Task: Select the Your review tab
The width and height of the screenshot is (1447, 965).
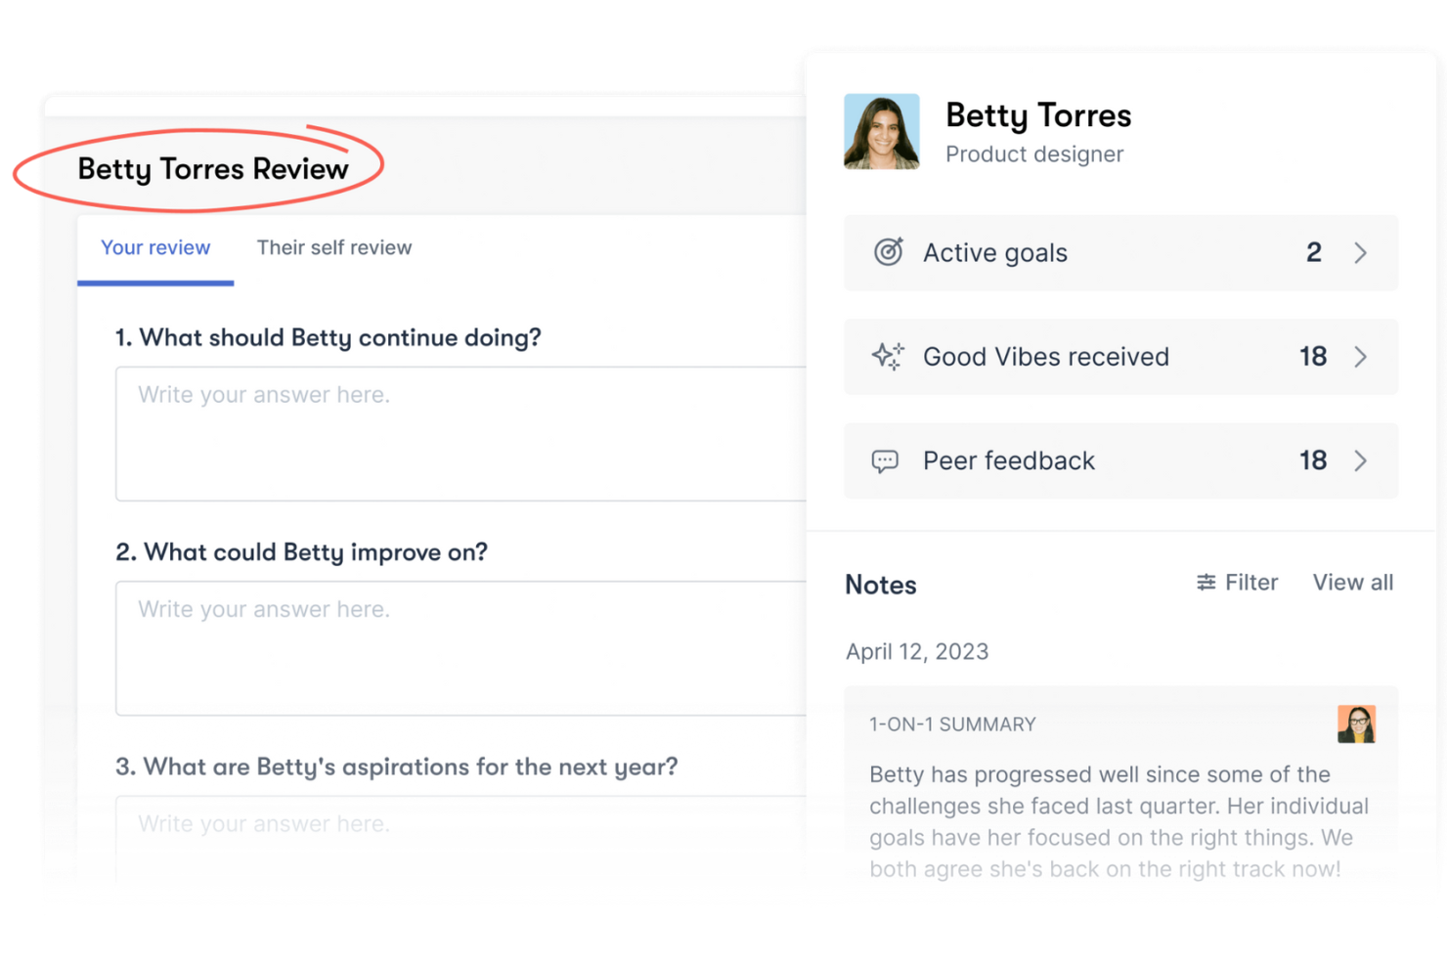Action: pos(155,247)
